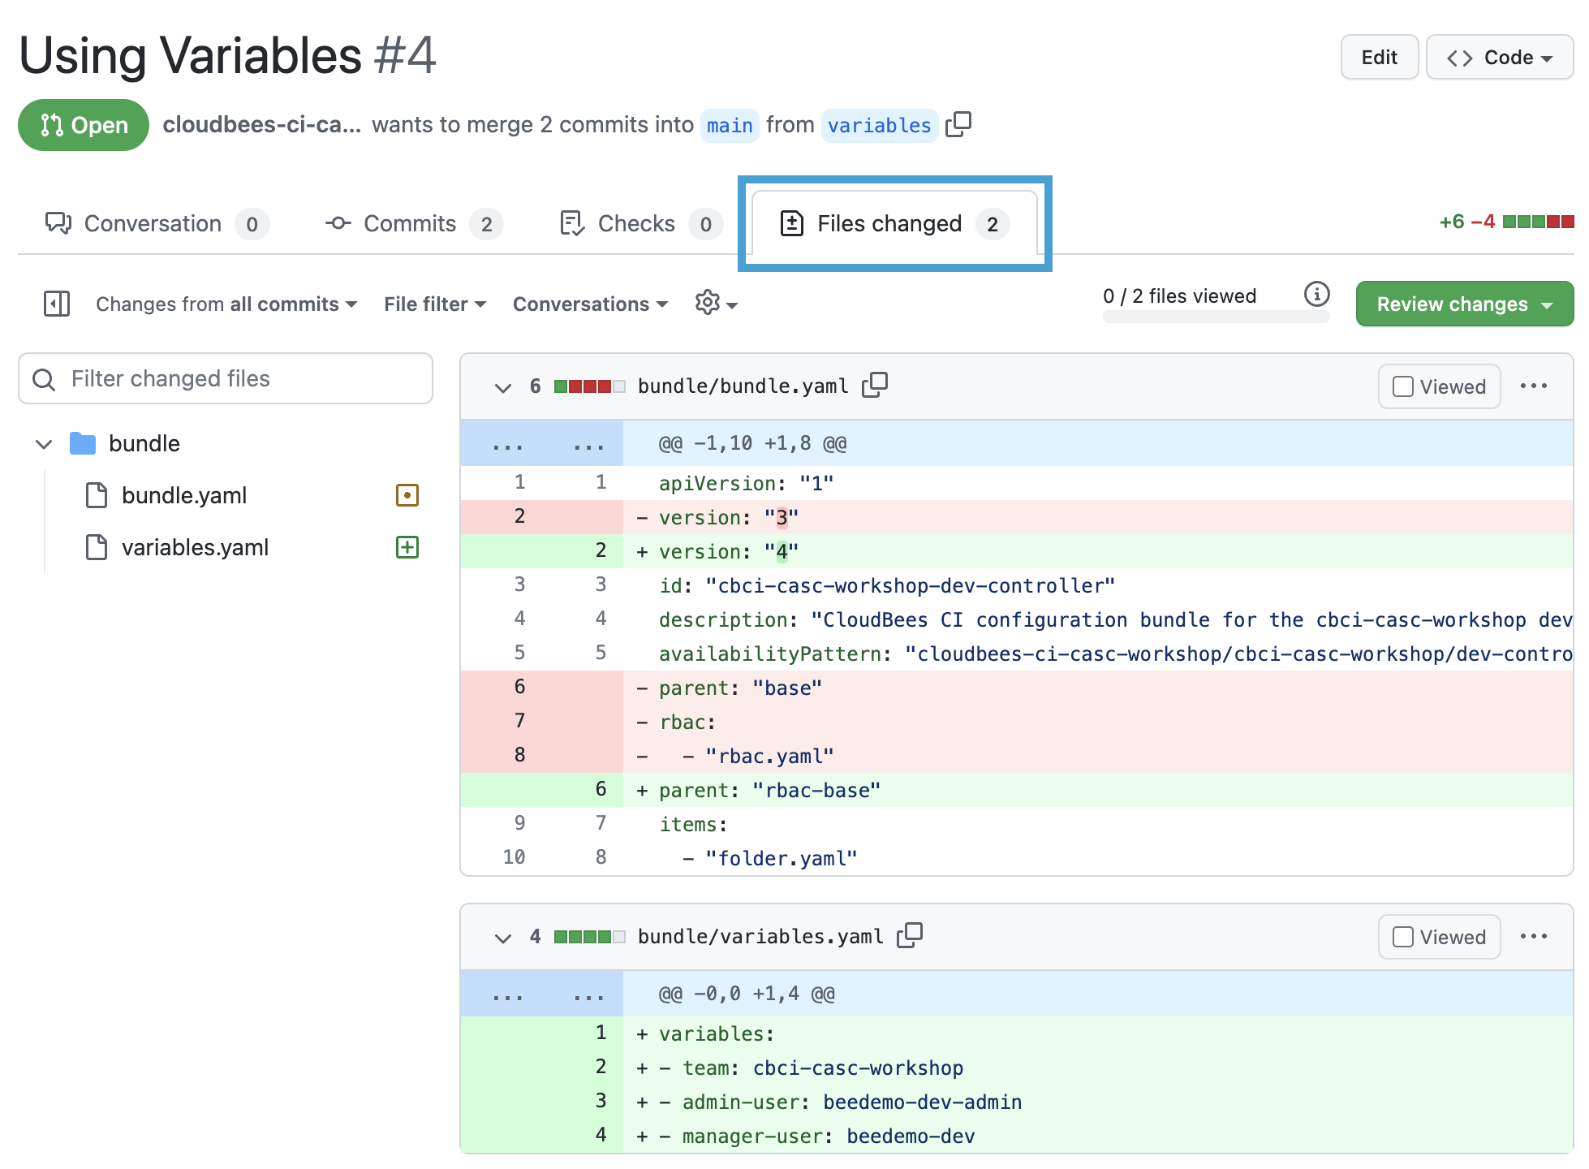Click the Filter changed files search field

(x=225, y=378)
